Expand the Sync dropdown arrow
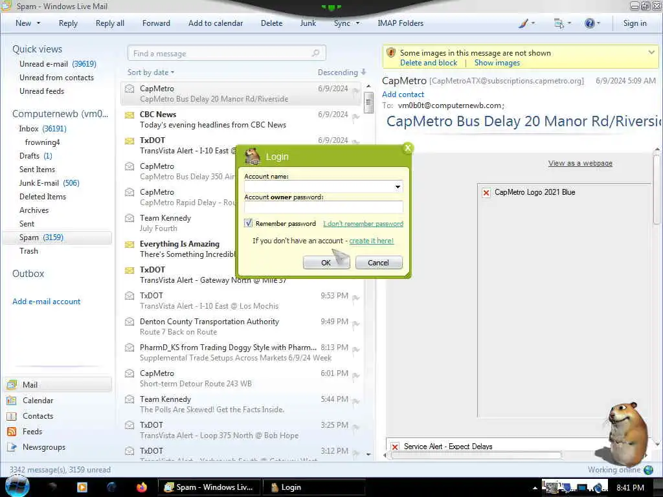The image size is (663, 497). pos(357,23)
